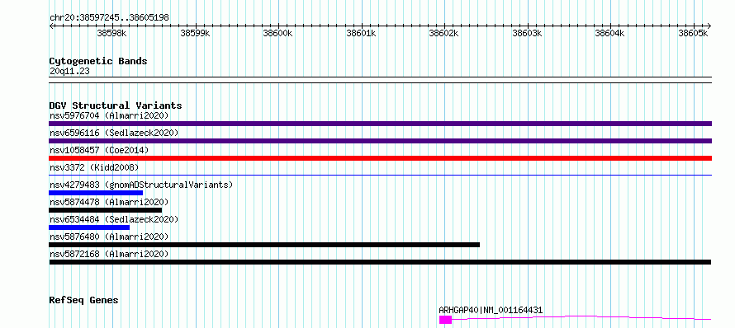
Task: Click the 38599k ruler tick label
Action: click(x=195, y=33)
